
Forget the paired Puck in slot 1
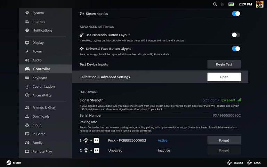pyautogui.click(x=224, y=140)
